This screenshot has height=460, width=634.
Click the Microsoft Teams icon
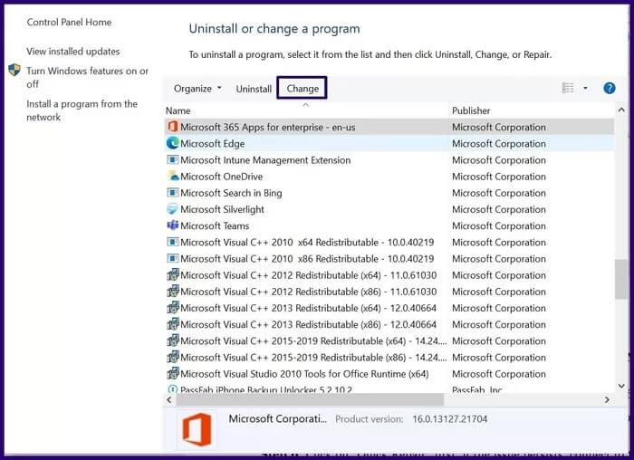(173, 225)
